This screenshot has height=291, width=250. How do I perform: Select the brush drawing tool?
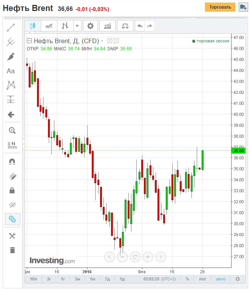(x=11, y=57)
